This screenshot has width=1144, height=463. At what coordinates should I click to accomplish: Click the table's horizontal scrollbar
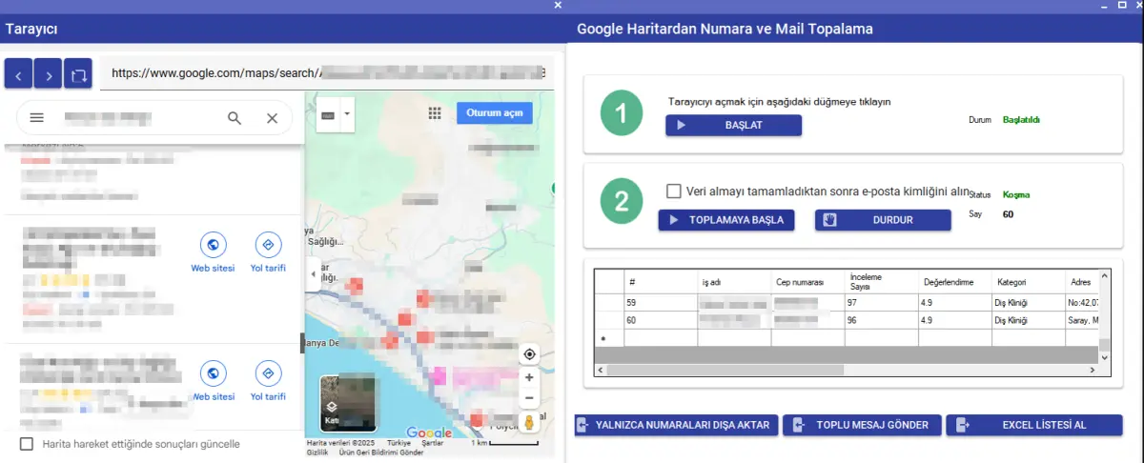848,370
